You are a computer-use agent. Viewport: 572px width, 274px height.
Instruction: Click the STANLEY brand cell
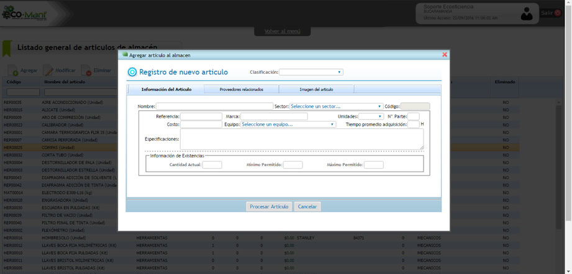coord(306,238)
